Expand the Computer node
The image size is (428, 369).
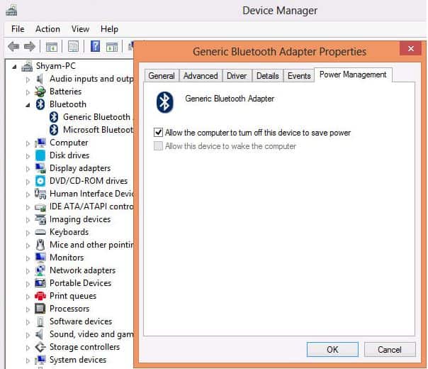[28, 143]
